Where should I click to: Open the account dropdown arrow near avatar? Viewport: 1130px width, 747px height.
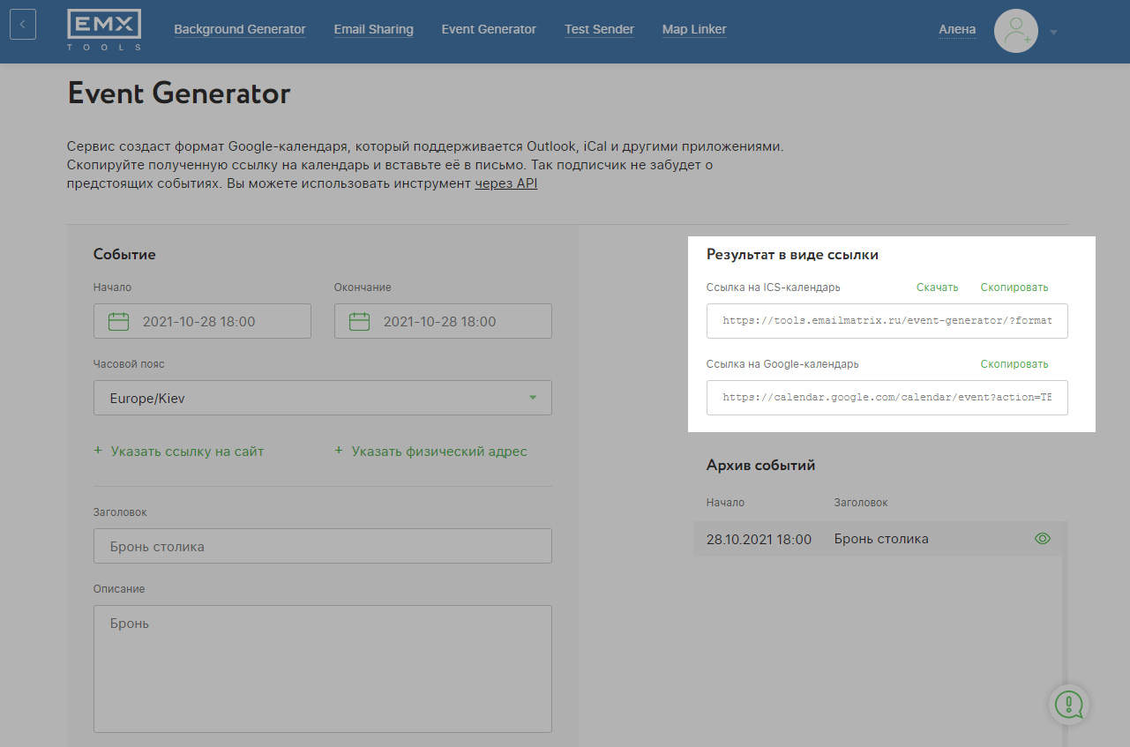pos(1053,33)
